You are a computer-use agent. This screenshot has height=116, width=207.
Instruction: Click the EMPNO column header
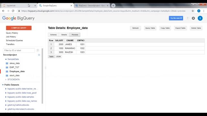tap(81, 41)
